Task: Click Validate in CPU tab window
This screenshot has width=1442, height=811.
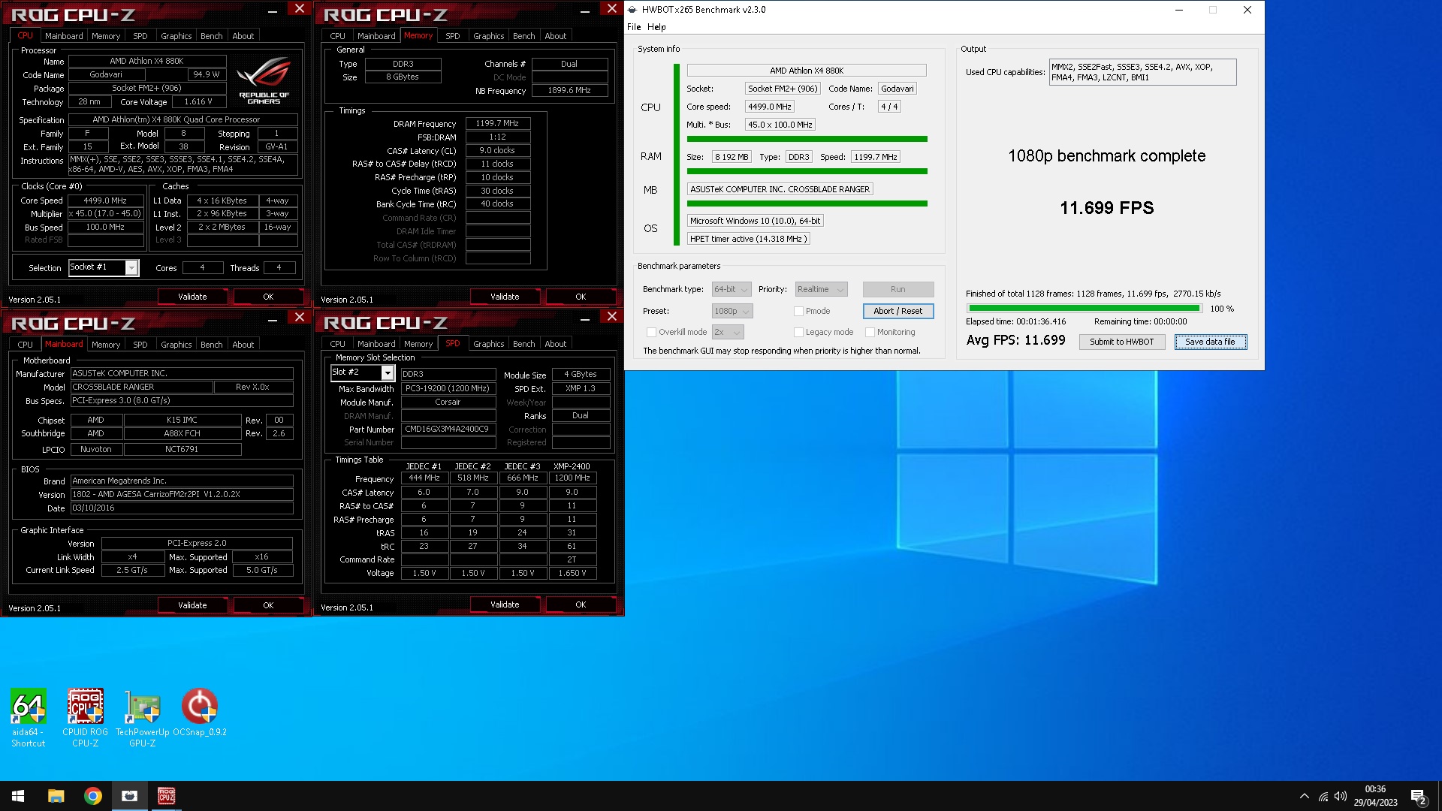Action: point(192,297)
